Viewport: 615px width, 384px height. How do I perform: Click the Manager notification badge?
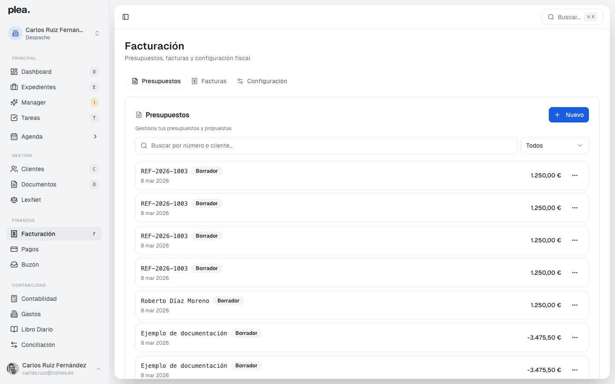tap(94, 102)
